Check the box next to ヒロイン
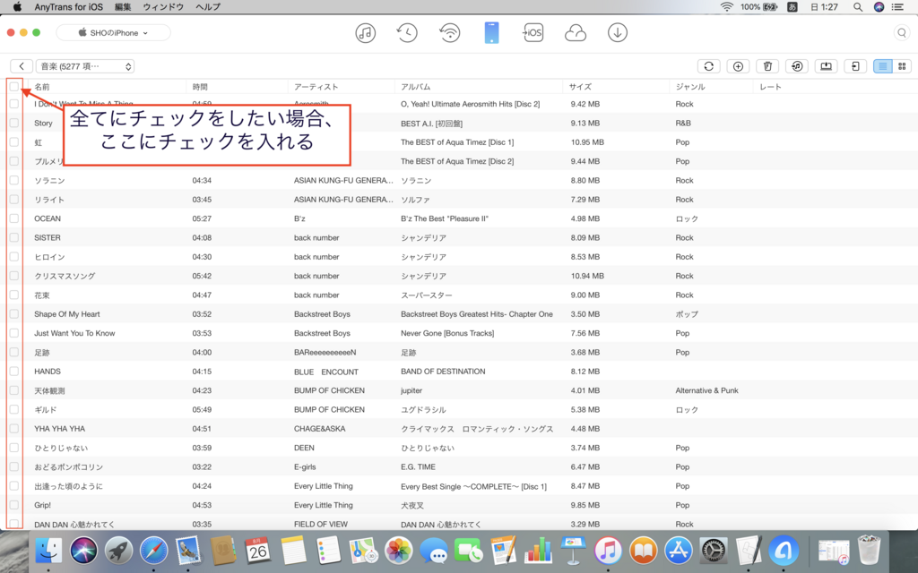The height and width of the screenshot is (573, 918). click(14, 257)
